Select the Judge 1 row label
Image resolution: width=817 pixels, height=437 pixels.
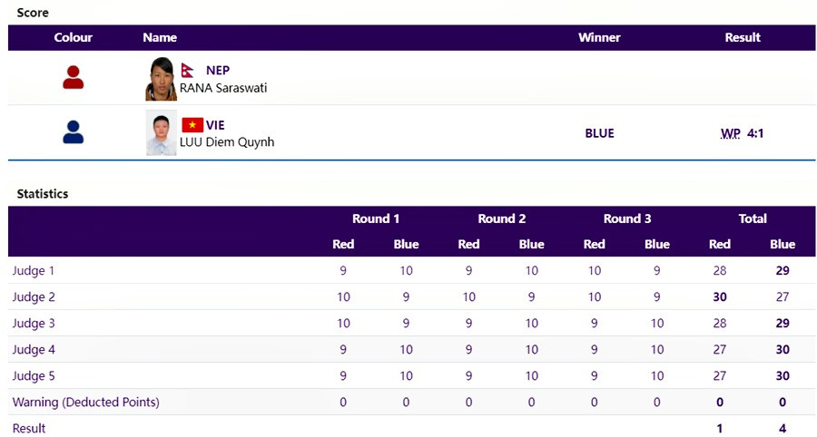point(34,270)
